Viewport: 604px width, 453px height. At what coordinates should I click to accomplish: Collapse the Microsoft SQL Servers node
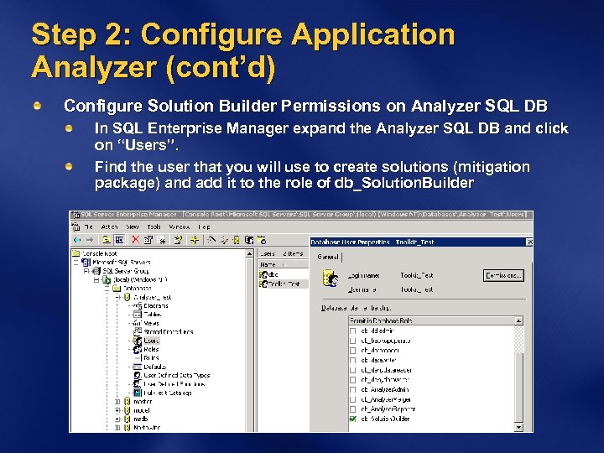(x=76, y=263)
